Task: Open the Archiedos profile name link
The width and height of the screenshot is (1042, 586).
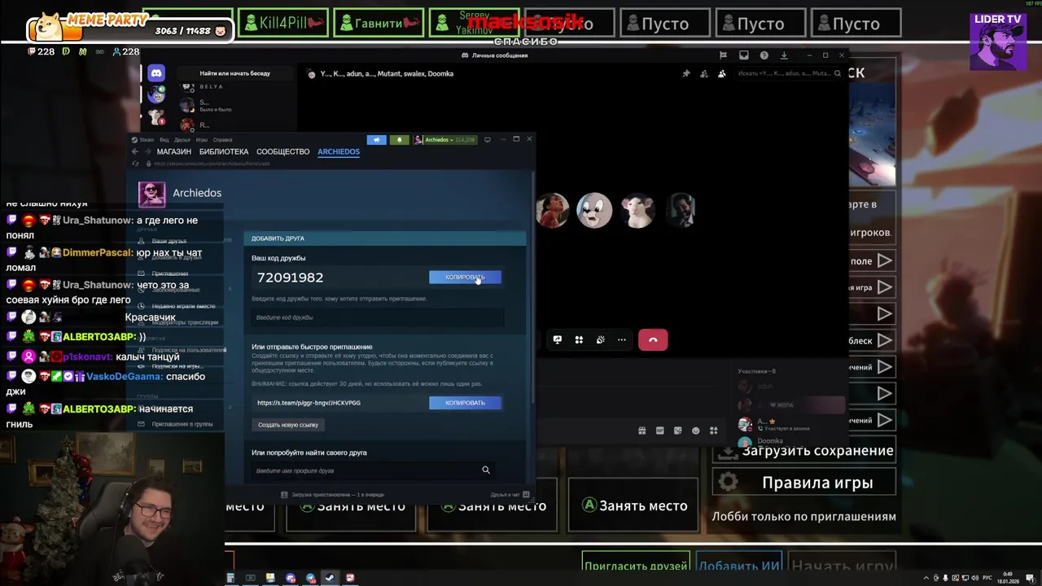Action: 197,193
